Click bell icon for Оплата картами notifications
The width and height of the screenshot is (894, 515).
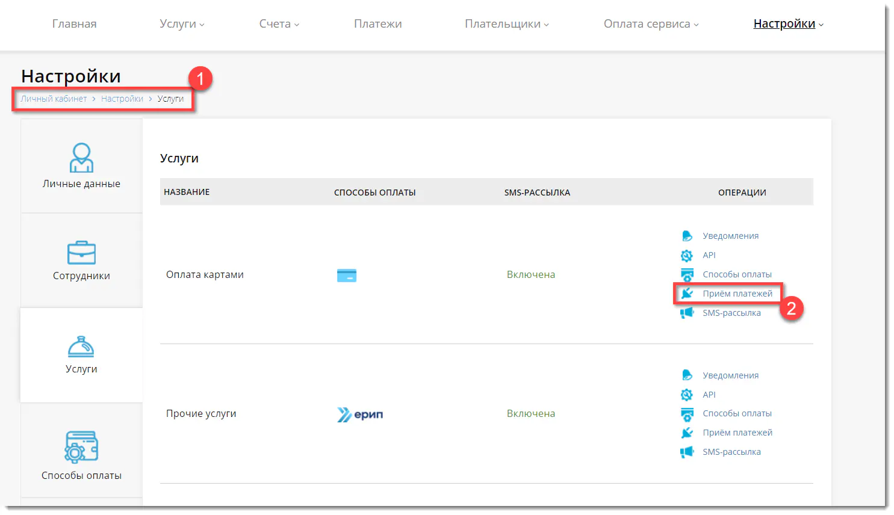[x=687, y=236]
